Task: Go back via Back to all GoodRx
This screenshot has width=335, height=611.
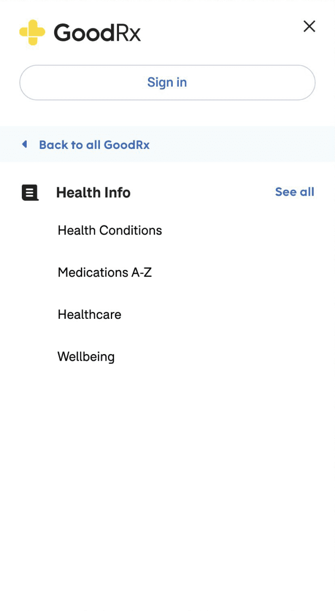Action: pos(94,145)
